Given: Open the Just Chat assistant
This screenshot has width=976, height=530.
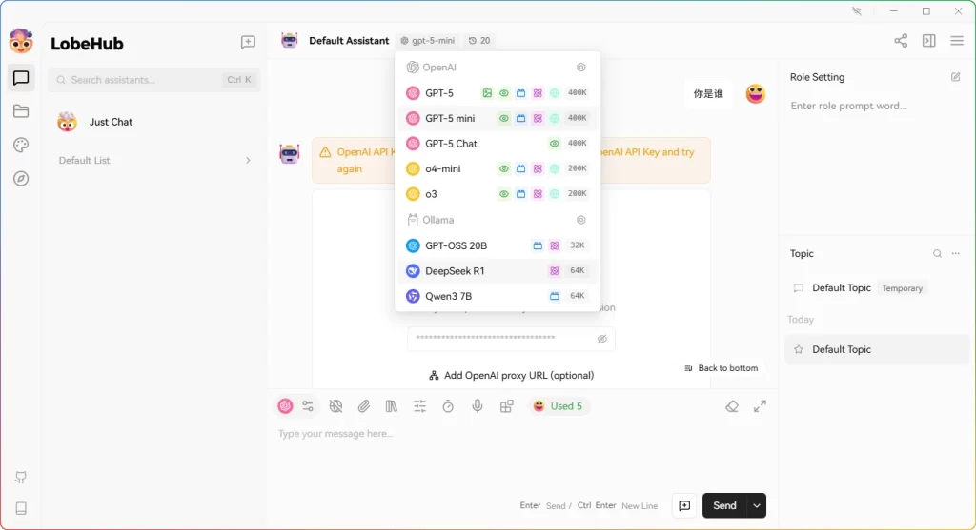Looking at the screenshot, I should (x=154, y=122).
